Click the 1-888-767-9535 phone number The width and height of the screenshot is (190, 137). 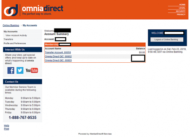[x=22, y=118]
